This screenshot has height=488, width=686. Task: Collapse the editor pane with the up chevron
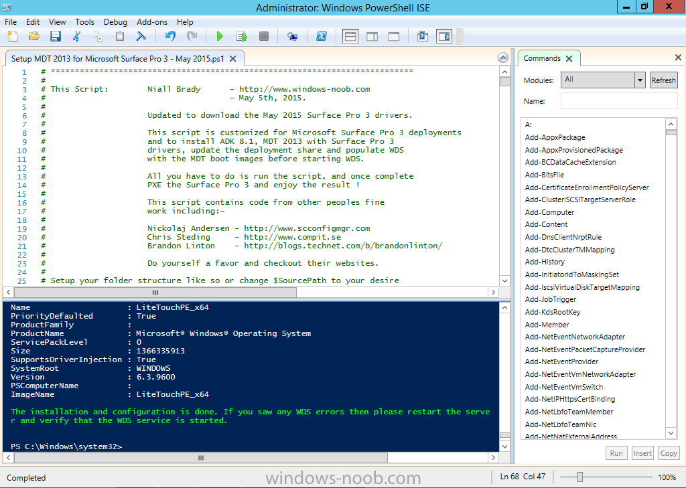(502, 58)
